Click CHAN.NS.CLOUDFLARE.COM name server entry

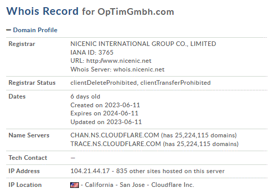[x=115, y=135]
